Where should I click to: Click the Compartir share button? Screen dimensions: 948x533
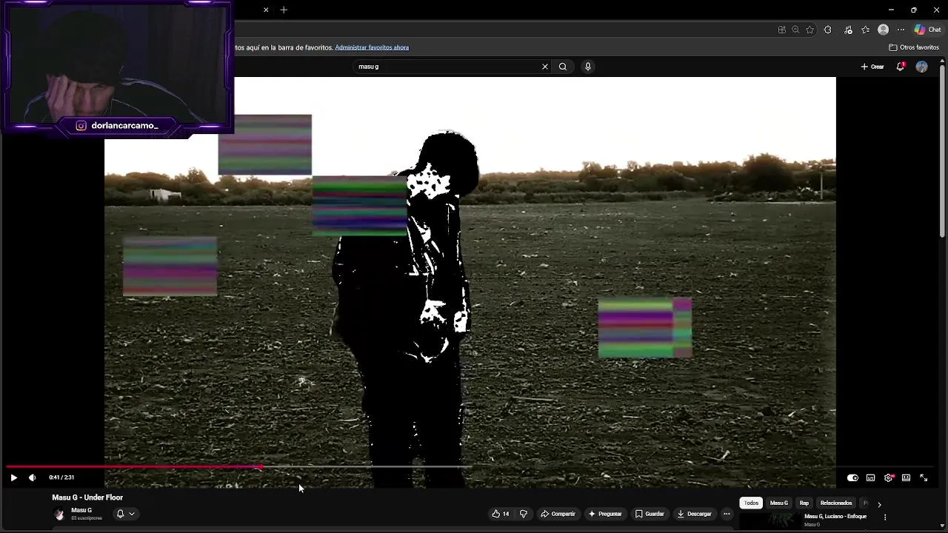pyautogui.click(x=558, y=514)
